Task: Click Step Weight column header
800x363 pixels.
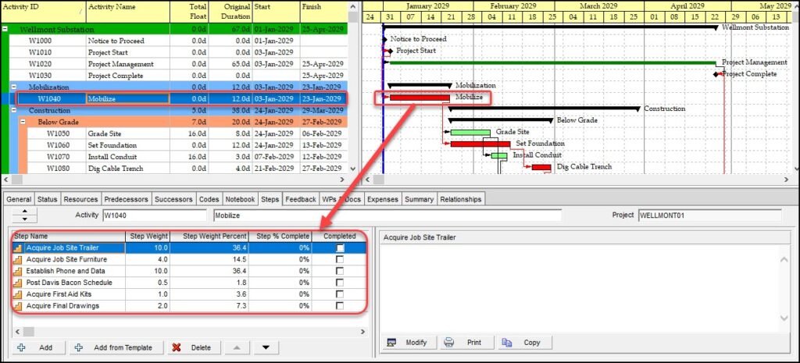Action: pyautogui.click(x=148, y=236)
